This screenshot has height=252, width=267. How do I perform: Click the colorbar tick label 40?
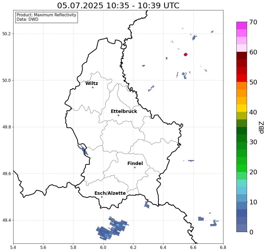click(x=253, y=112)
